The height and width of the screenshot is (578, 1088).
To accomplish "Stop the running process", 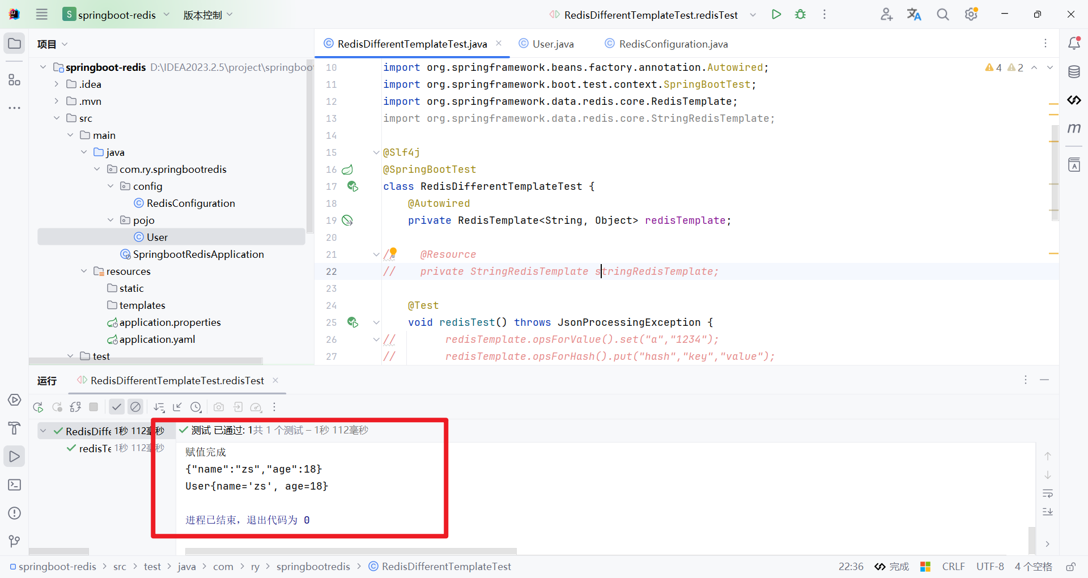I will pos(93,407).
